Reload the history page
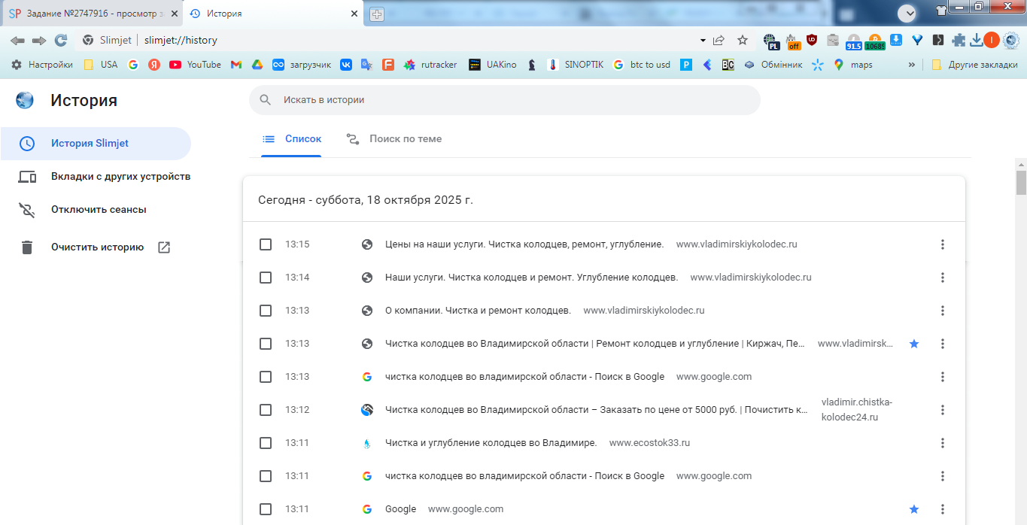The image size is (1027, 525). click(x=61, y=41)
